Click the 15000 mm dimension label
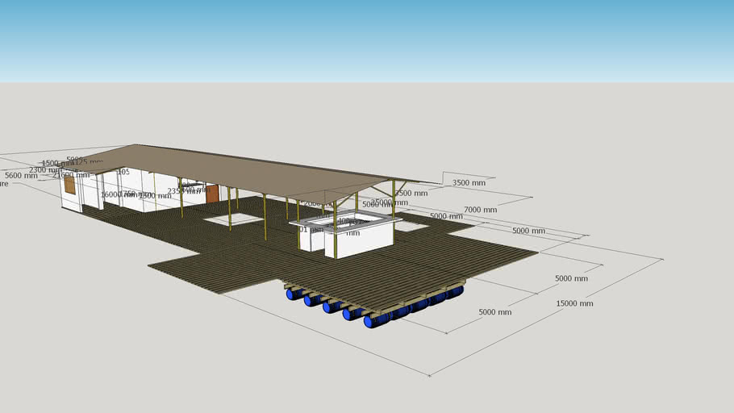The image size is (734, 413). tap(574, 303)
